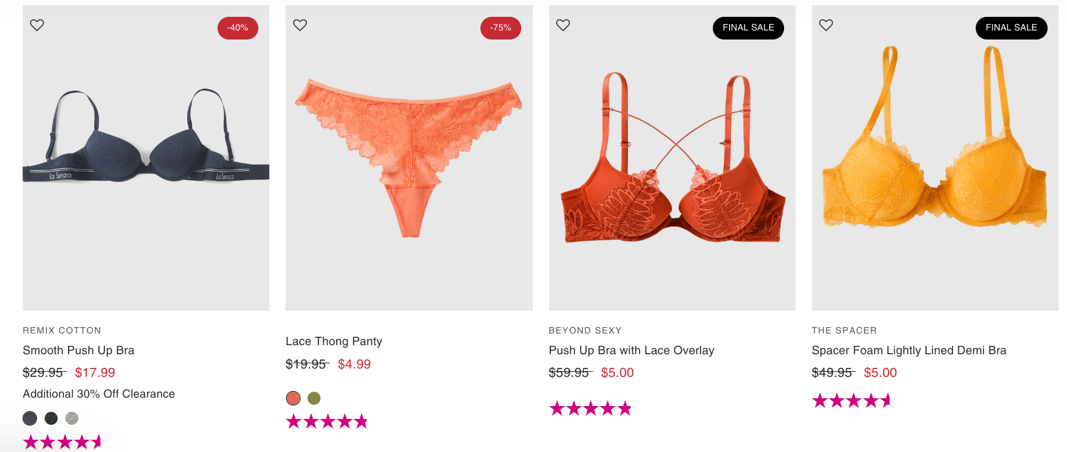Click the star rating under Push Up Bra with Lace Overlay
1067x452 pixels.
click(x=590, y=409)
